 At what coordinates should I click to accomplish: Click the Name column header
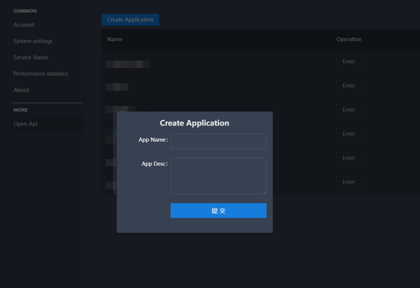[x=115, y=39]
